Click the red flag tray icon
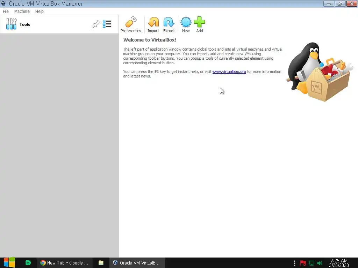This screenshot has height=268, width=358. [303, 263]
